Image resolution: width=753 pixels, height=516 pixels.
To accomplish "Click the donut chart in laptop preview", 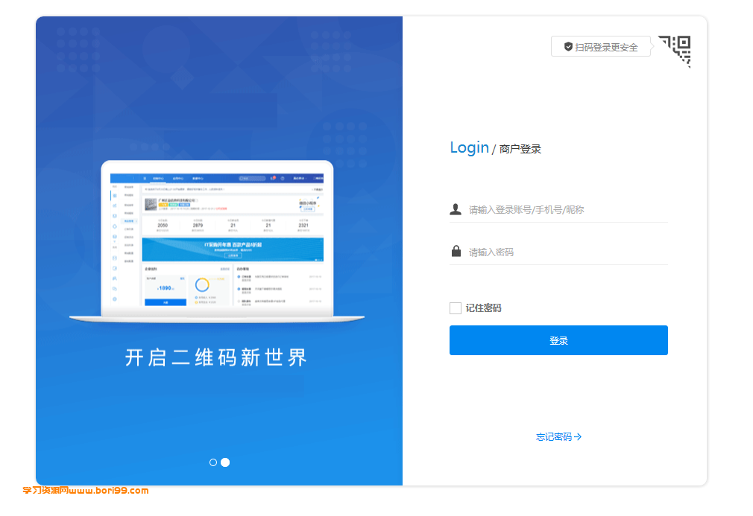I will 202,285.
